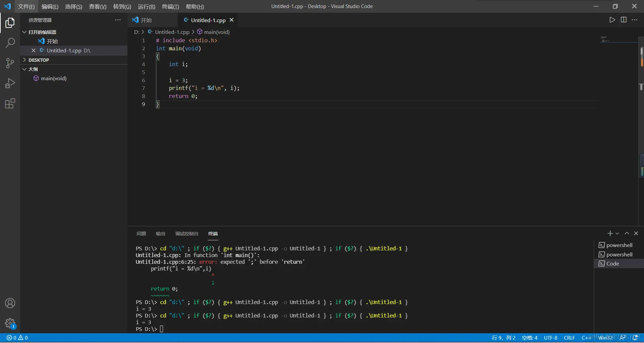
Task: Open the 终端(T) menu
Action: pyautogui.click(x=170, y=6)
